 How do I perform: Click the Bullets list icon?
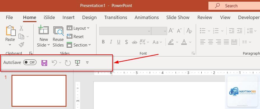(x=203, y=31)
